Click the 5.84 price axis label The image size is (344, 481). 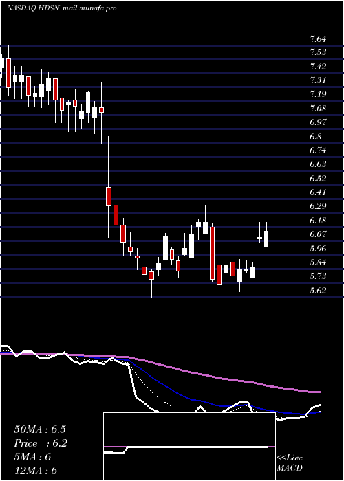pos(318,262)
